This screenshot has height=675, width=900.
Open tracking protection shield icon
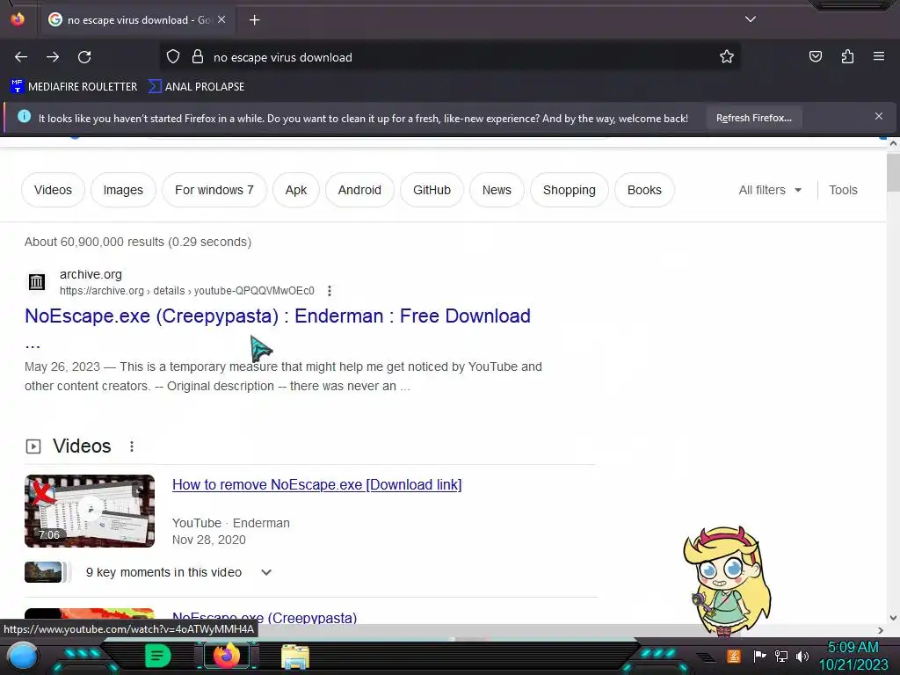173,57
